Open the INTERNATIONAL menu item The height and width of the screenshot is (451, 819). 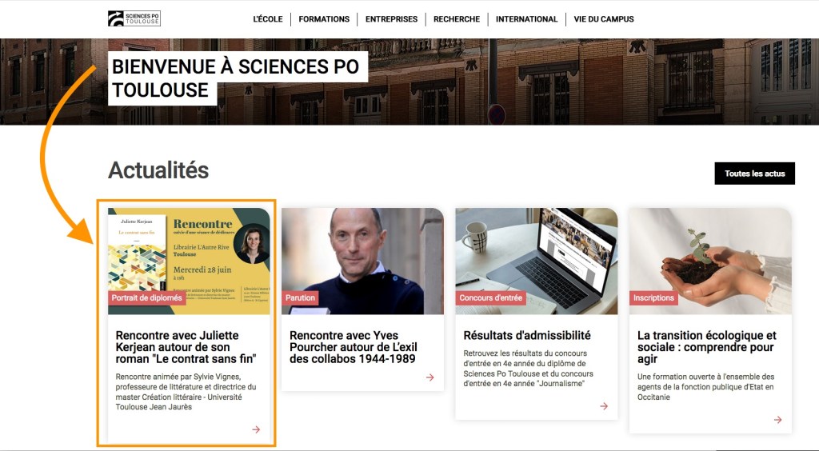pos(526,19)
